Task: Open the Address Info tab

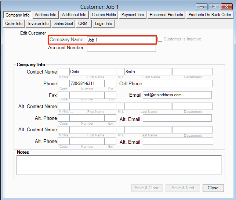Action: click(46, 15)
